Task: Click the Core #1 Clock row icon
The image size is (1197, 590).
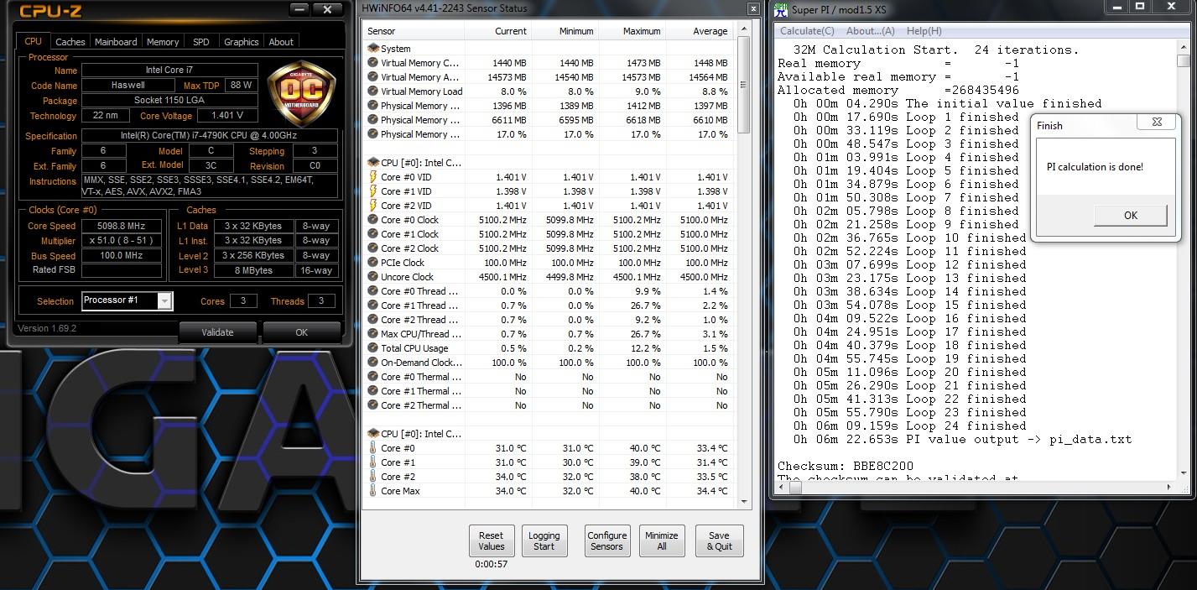Action: click(373, 234)
